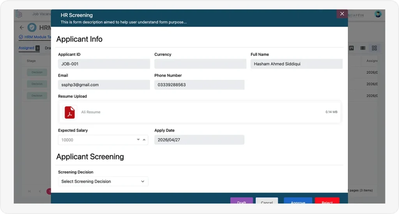Image resolution: width=399 pixels, height=214 pixels.
Task: Increase Expected Salary with up arrow
Action: coord(144,140)
